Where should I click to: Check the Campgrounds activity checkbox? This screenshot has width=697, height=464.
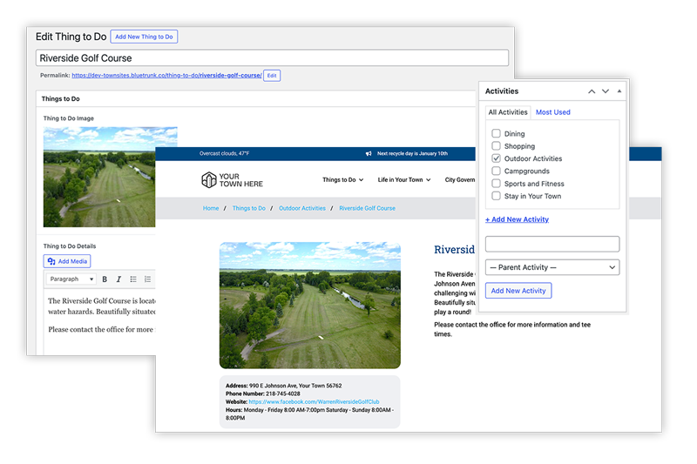496,171
